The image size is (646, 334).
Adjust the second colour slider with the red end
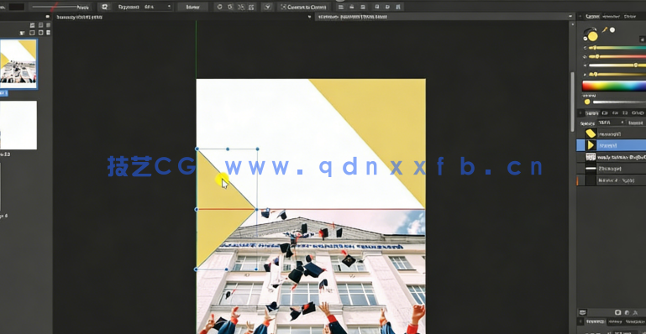pos(617,56)
